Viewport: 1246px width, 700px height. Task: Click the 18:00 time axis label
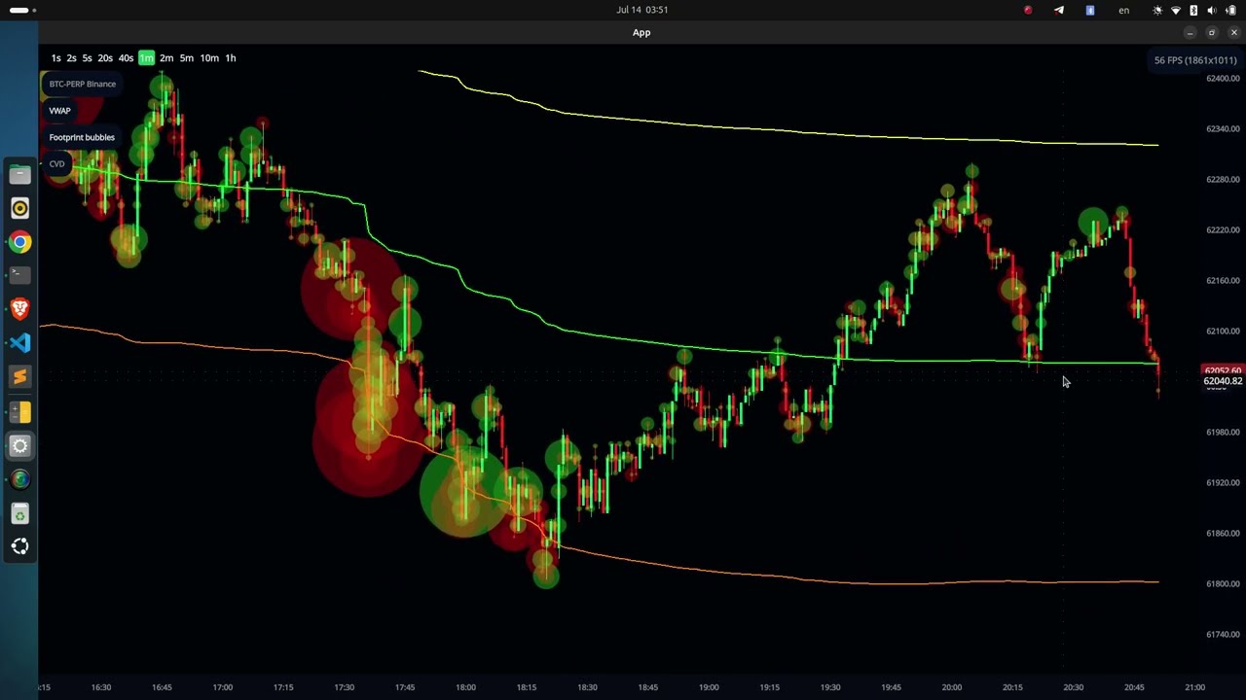point(465,687)
